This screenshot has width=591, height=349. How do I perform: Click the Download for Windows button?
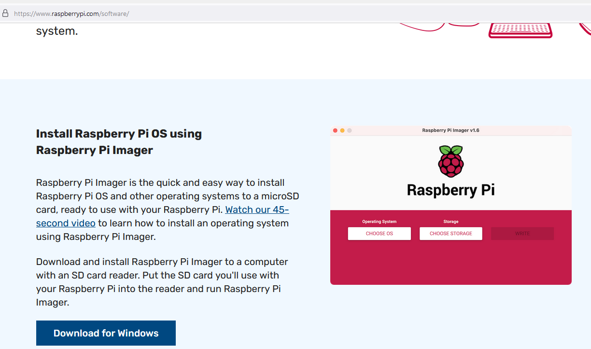106,333
